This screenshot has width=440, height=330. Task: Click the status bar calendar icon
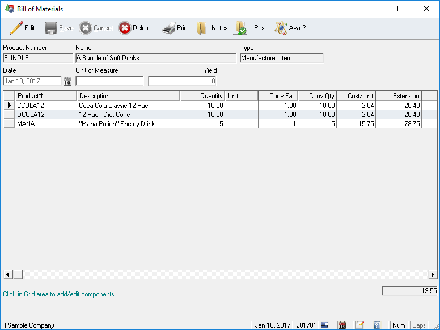point(342,325)
